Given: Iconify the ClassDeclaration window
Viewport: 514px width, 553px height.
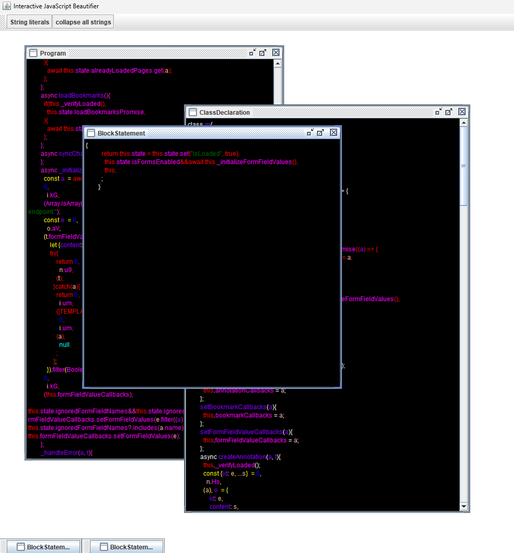Looking at the screenshot, I should 439,112.
